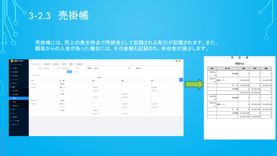
Task: Open the 得意先 dropdown showing 得意先A
Action: [112, 68]
